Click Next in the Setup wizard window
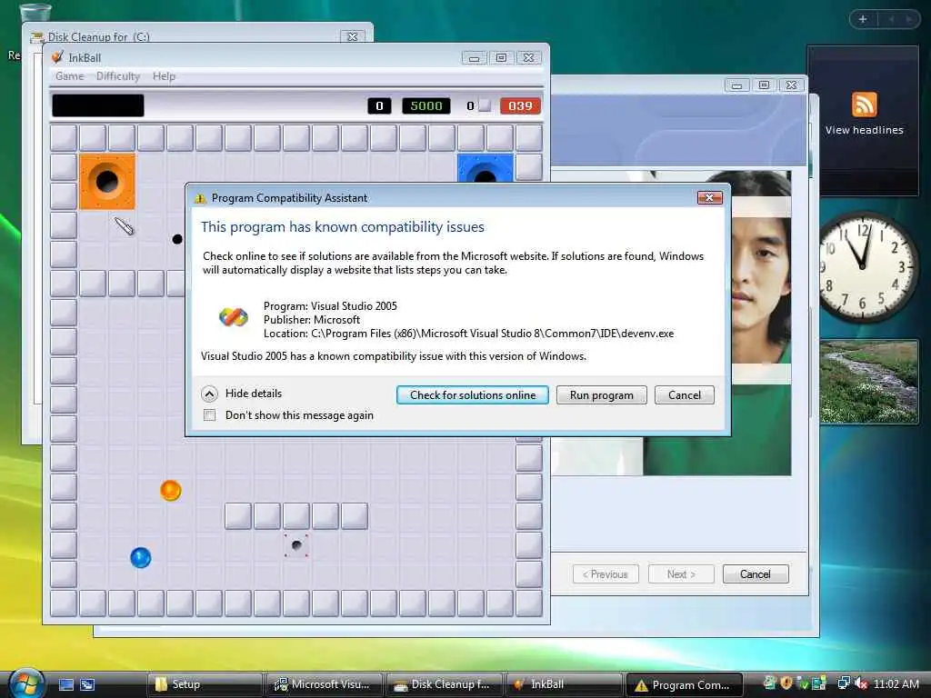Screen dimensions: 931x698 [x=681, y=574]
